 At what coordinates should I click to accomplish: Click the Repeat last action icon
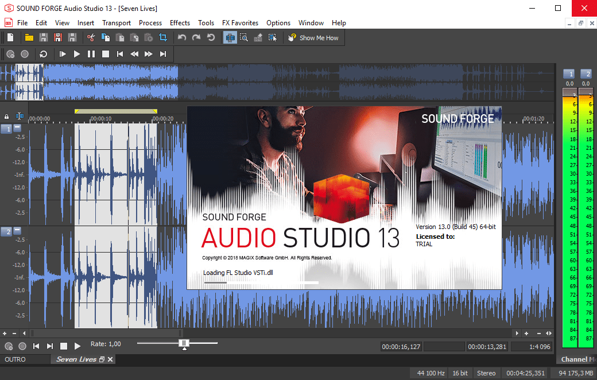(211, 37)
